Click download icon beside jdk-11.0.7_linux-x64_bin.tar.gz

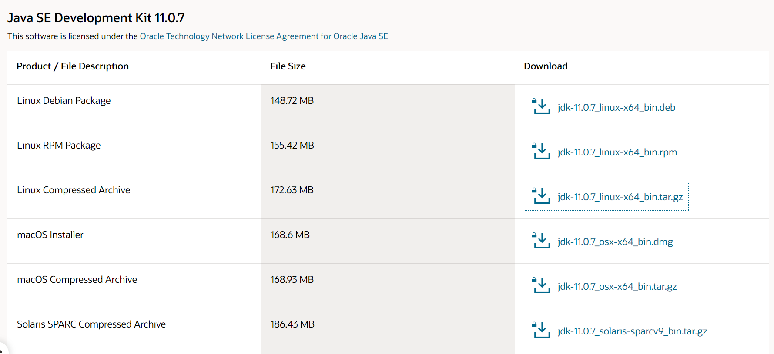[541, 196]
